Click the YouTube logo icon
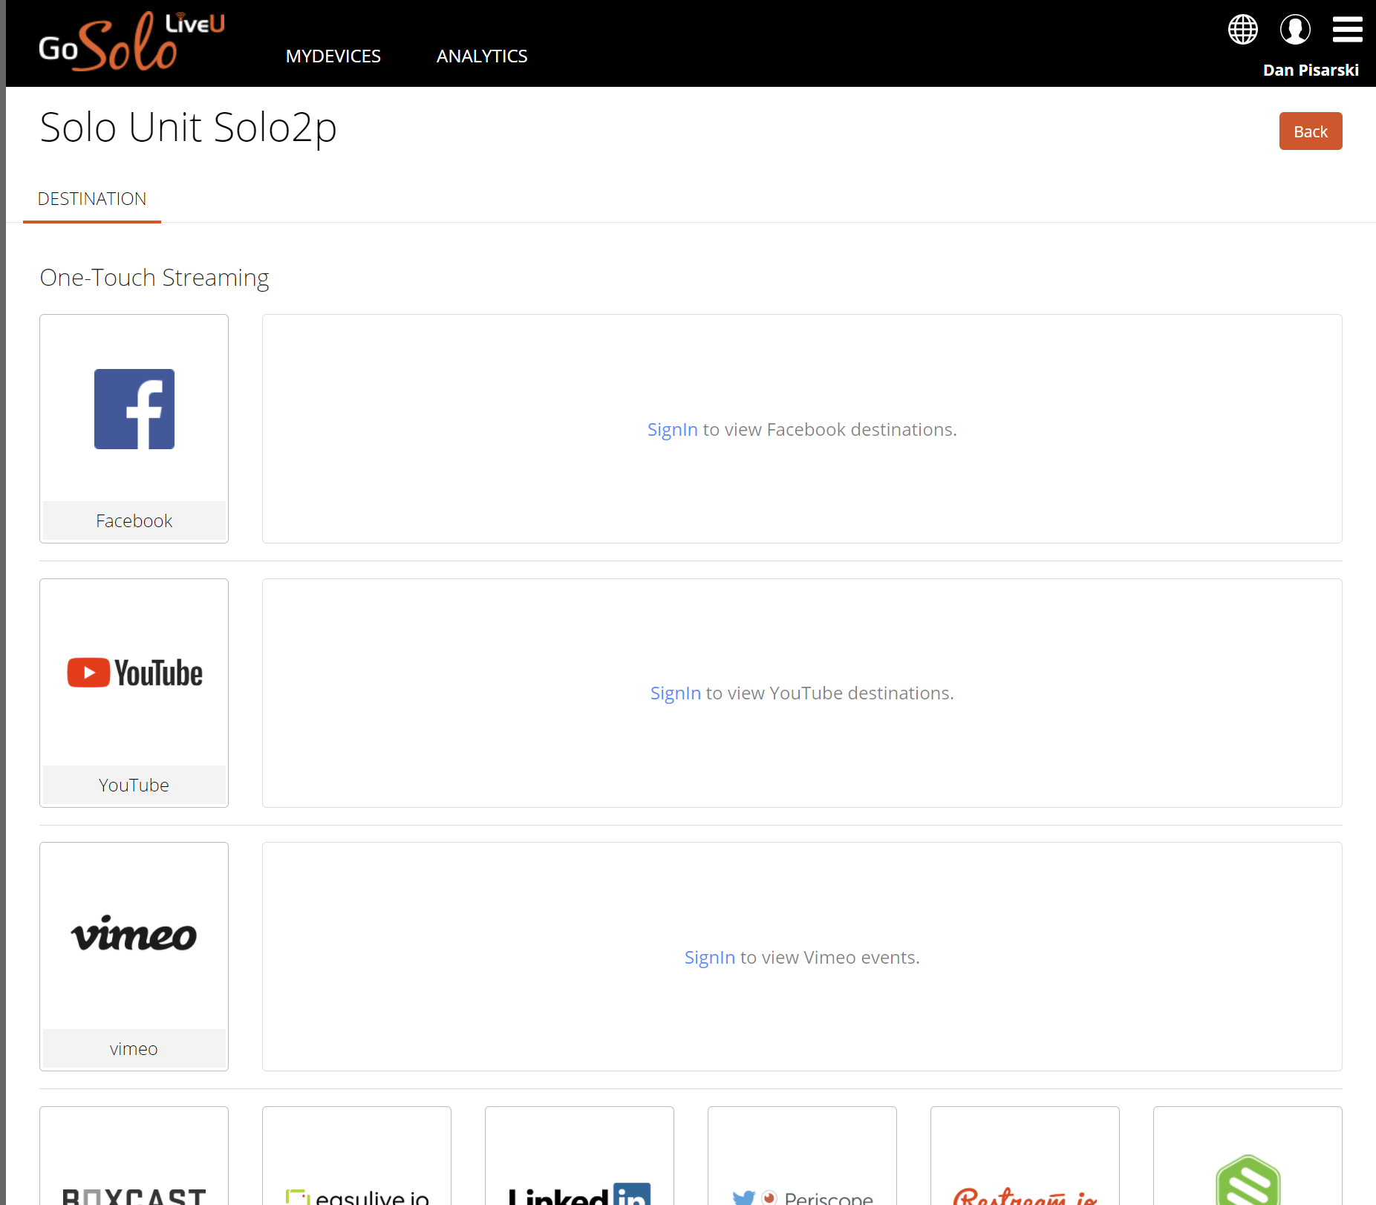1376x1205 pixels. 134,673
